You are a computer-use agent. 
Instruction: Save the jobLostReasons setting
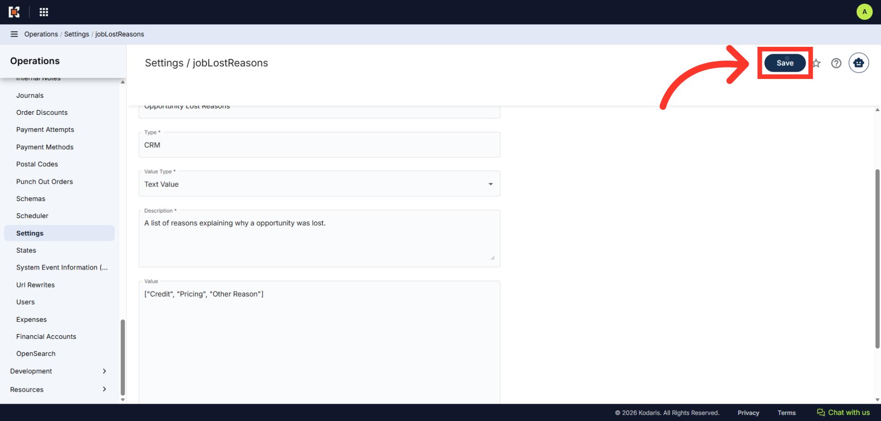click(x=785, y=63)
